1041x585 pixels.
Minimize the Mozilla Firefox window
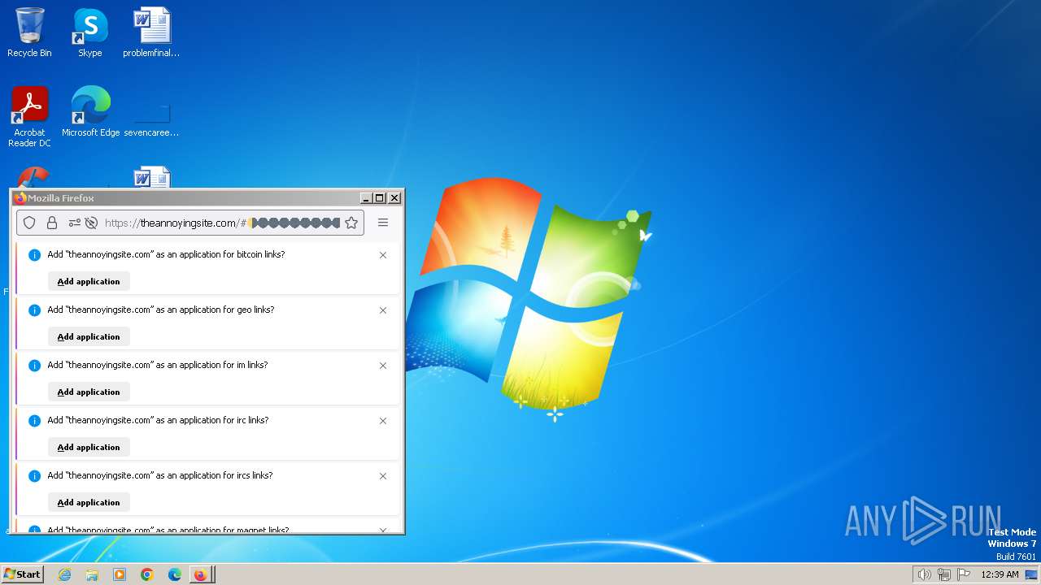coord(366,197)
